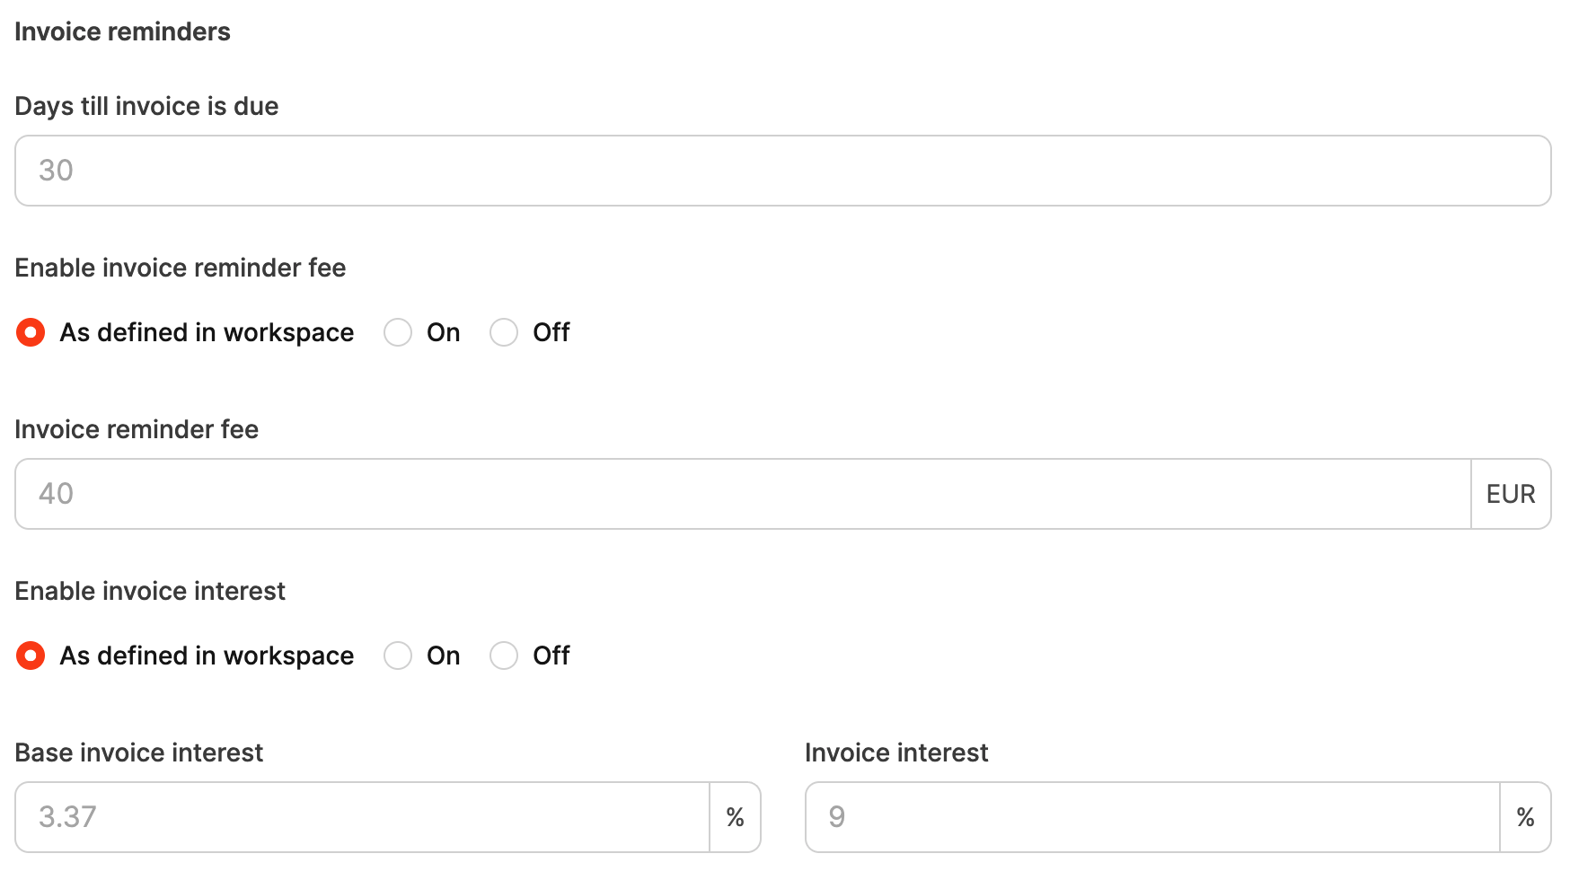This screenshot has height=880, width=1570.
Task: Set invoice interest to Off
Action: point(504,656)
